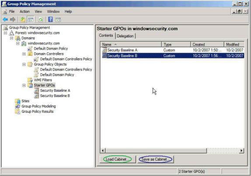Screen dimensions: 251x176
Task: Open Help via the question mark icon
Action: pos(50,19)
